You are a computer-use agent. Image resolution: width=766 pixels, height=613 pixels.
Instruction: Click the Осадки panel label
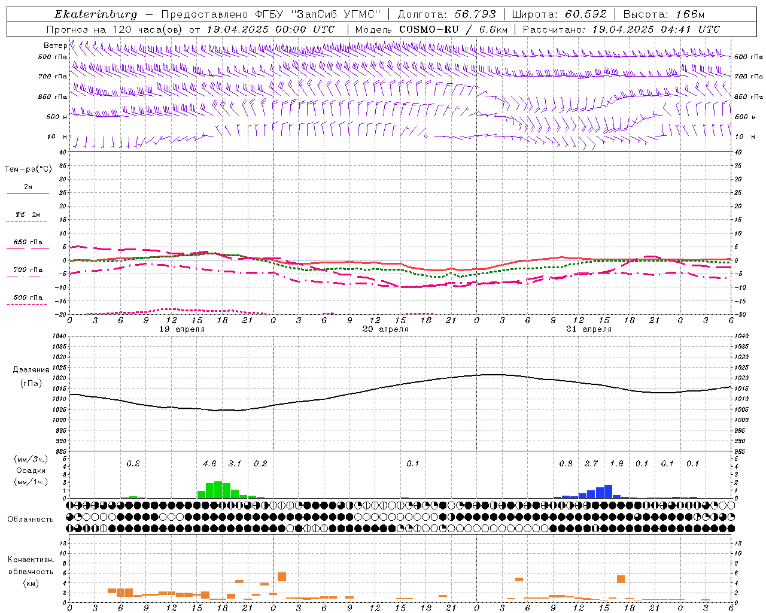pos(31,471)
